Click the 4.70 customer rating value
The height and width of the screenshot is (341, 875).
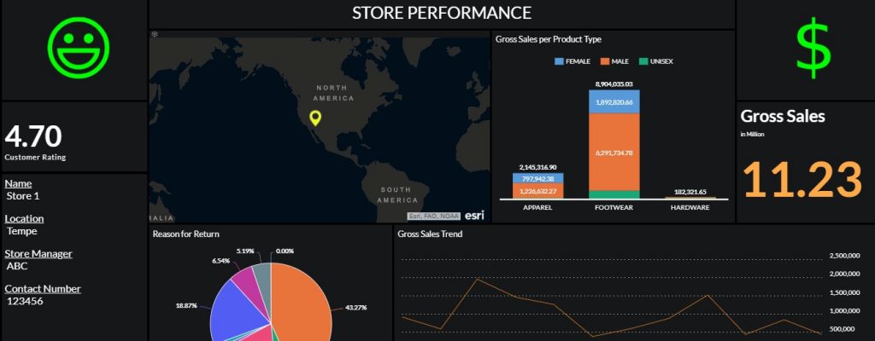pos(33,136)
